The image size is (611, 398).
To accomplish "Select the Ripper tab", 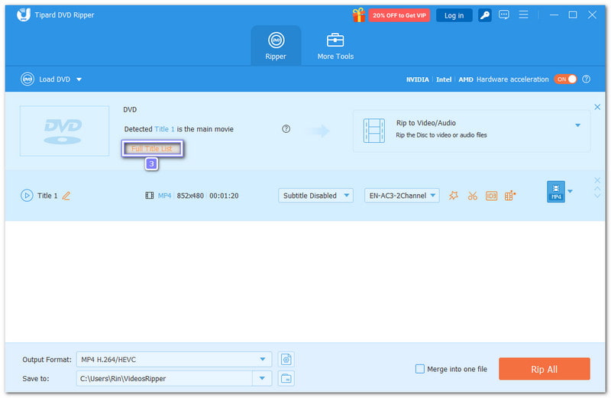I will pyautogui.click(x=276, y=46).
